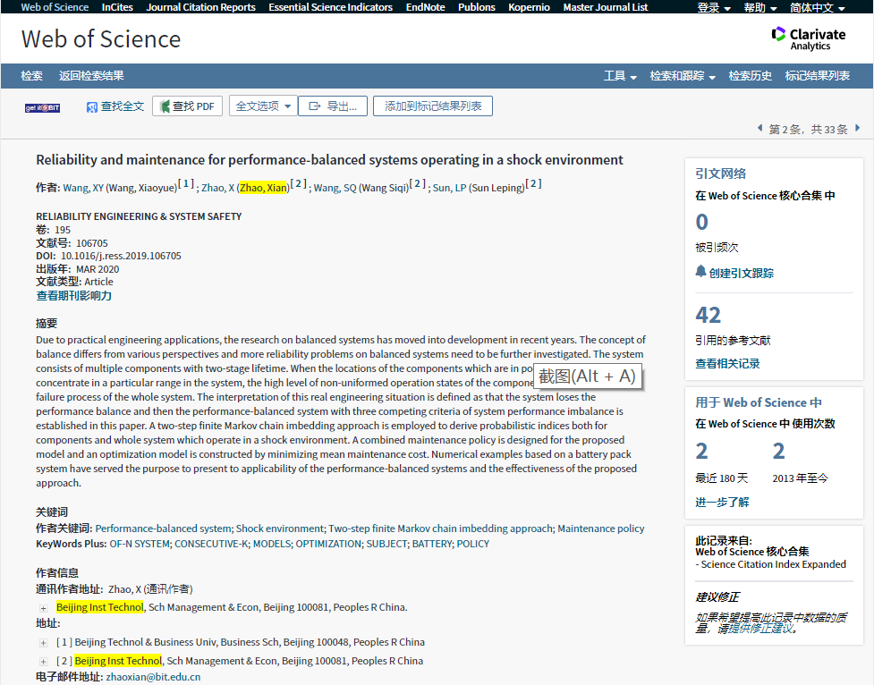Image resolution: width=874 pixels, height=685 pixels.
Task: Click 查看期刊影响力 journal impact link
Action: click(74, 295)
